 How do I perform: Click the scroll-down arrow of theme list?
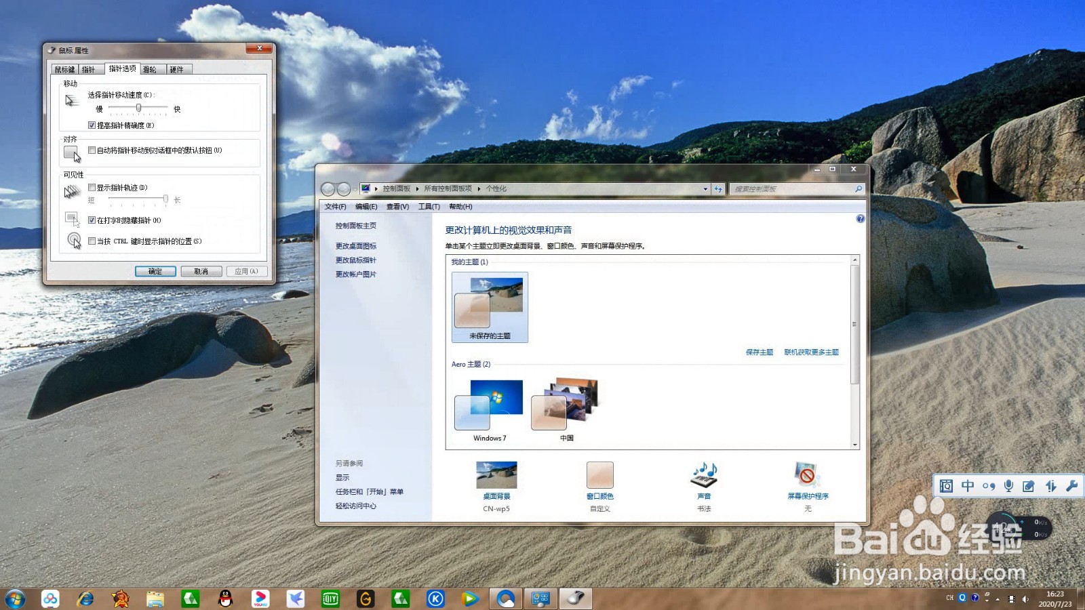pyautogui.click(x=855, y=445)
